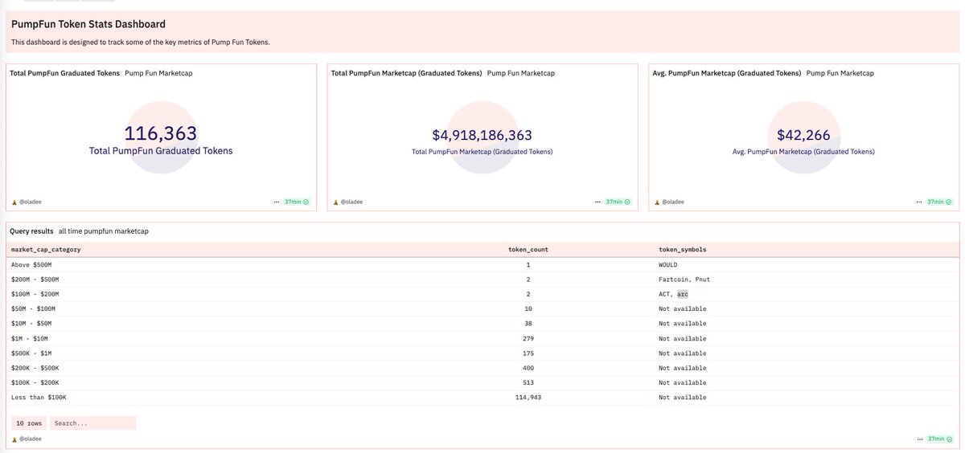Viewport: 965px width, 453px height.
Task: Click the token count 38 cell
Action: (528, 324)
